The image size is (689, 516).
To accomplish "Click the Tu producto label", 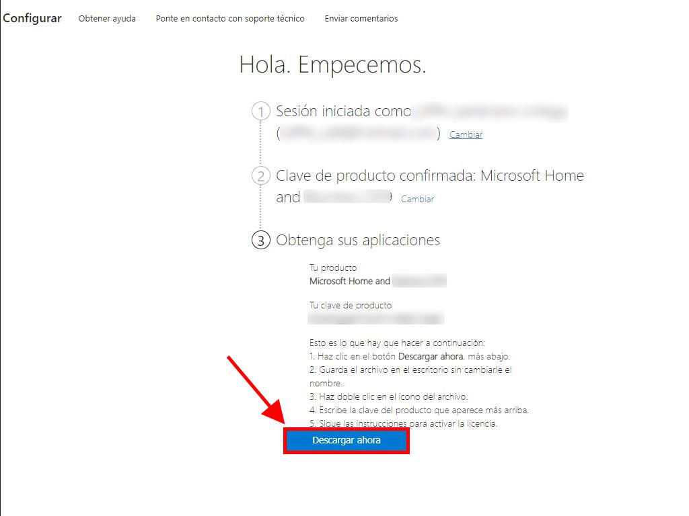I will click(333, 267).
